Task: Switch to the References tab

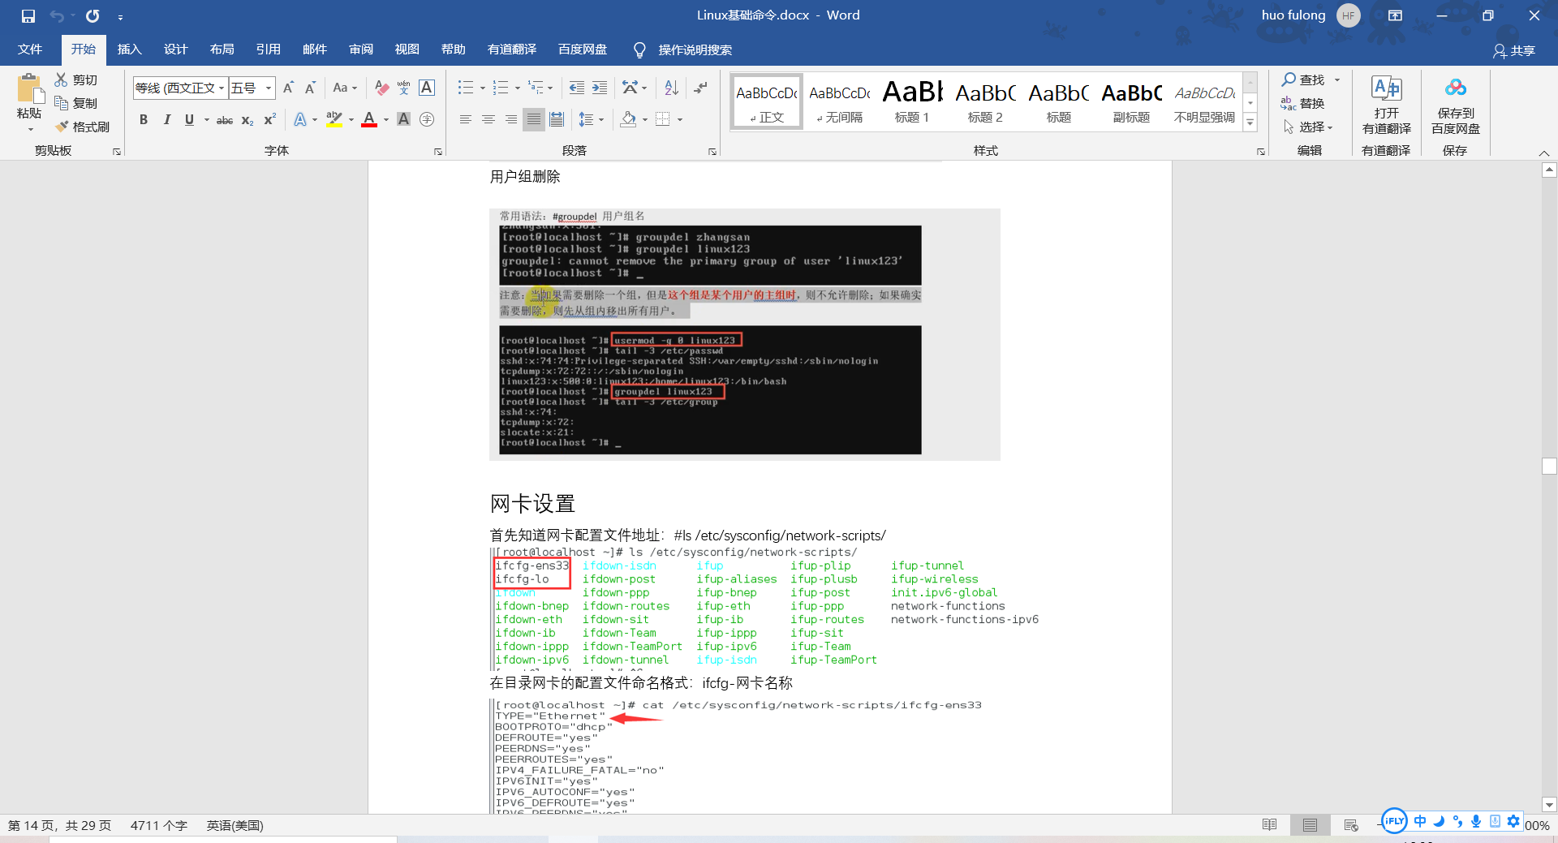Action: 268,49
